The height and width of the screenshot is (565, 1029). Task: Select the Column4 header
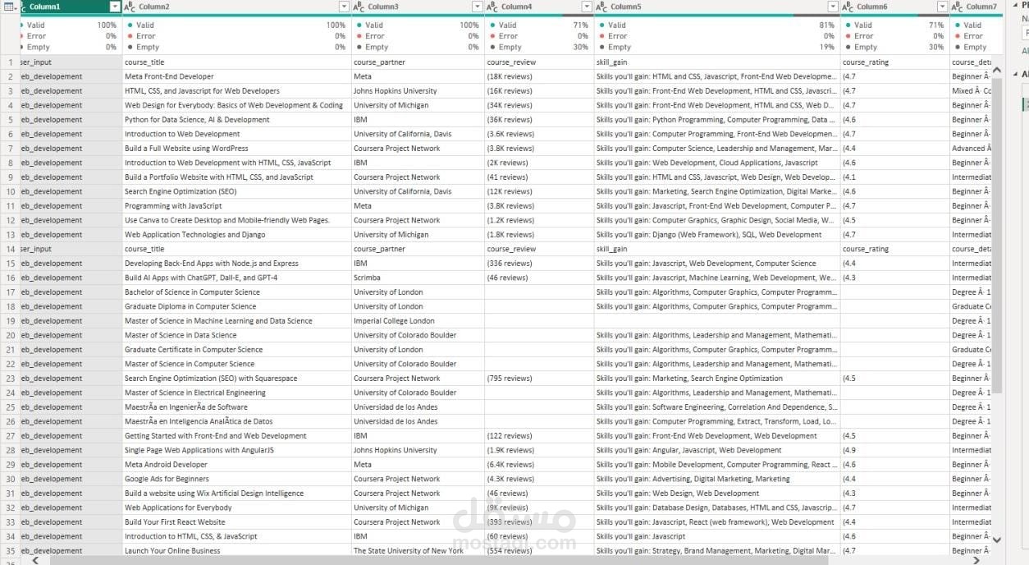click(539, 7)
